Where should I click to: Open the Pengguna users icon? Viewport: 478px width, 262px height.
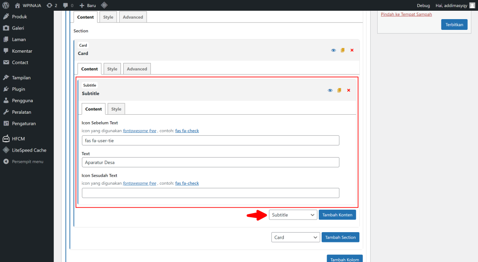(x=6, y=100)
